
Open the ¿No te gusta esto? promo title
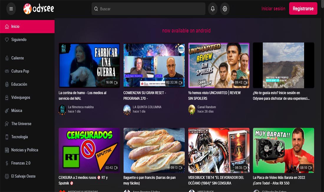point(281,96)
